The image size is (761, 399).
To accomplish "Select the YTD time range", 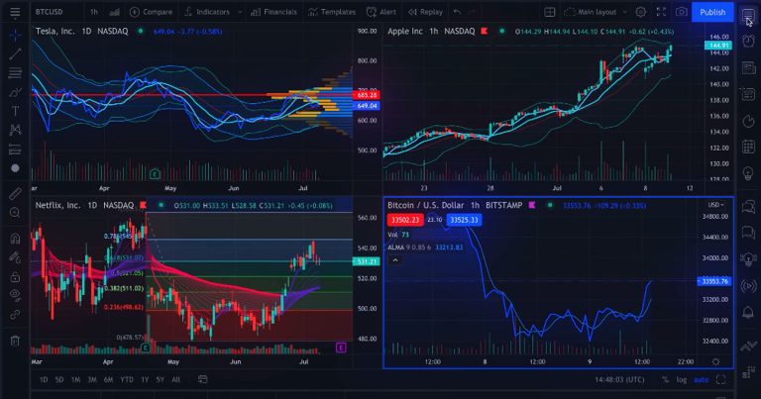I will point(127,379).
